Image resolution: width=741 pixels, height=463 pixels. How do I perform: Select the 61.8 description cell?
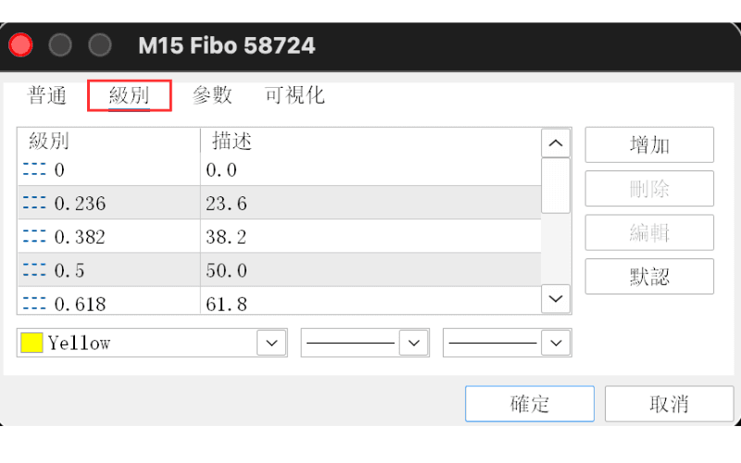click(x=370, y=303)
